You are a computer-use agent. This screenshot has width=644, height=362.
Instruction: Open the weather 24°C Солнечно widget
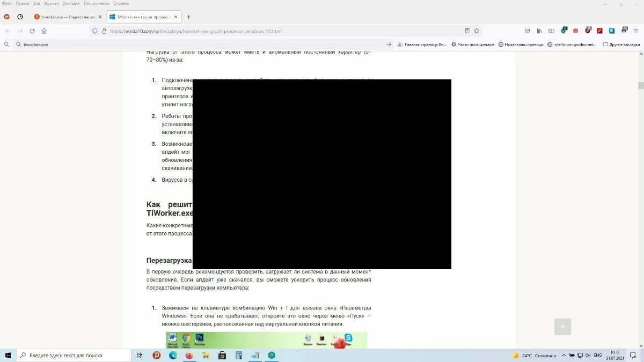pos(535,355)
